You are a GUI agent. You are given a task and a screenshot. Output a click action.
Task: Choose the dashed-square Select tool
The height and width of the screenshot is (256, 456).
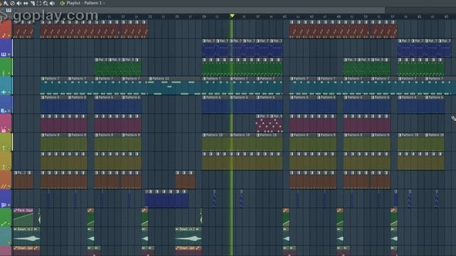(x=38, y=3)
